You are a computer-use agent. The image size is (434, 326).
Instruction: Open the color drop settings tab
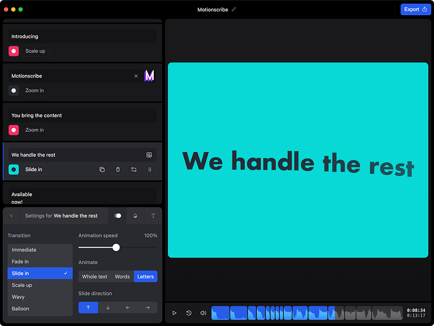point(135,216)
